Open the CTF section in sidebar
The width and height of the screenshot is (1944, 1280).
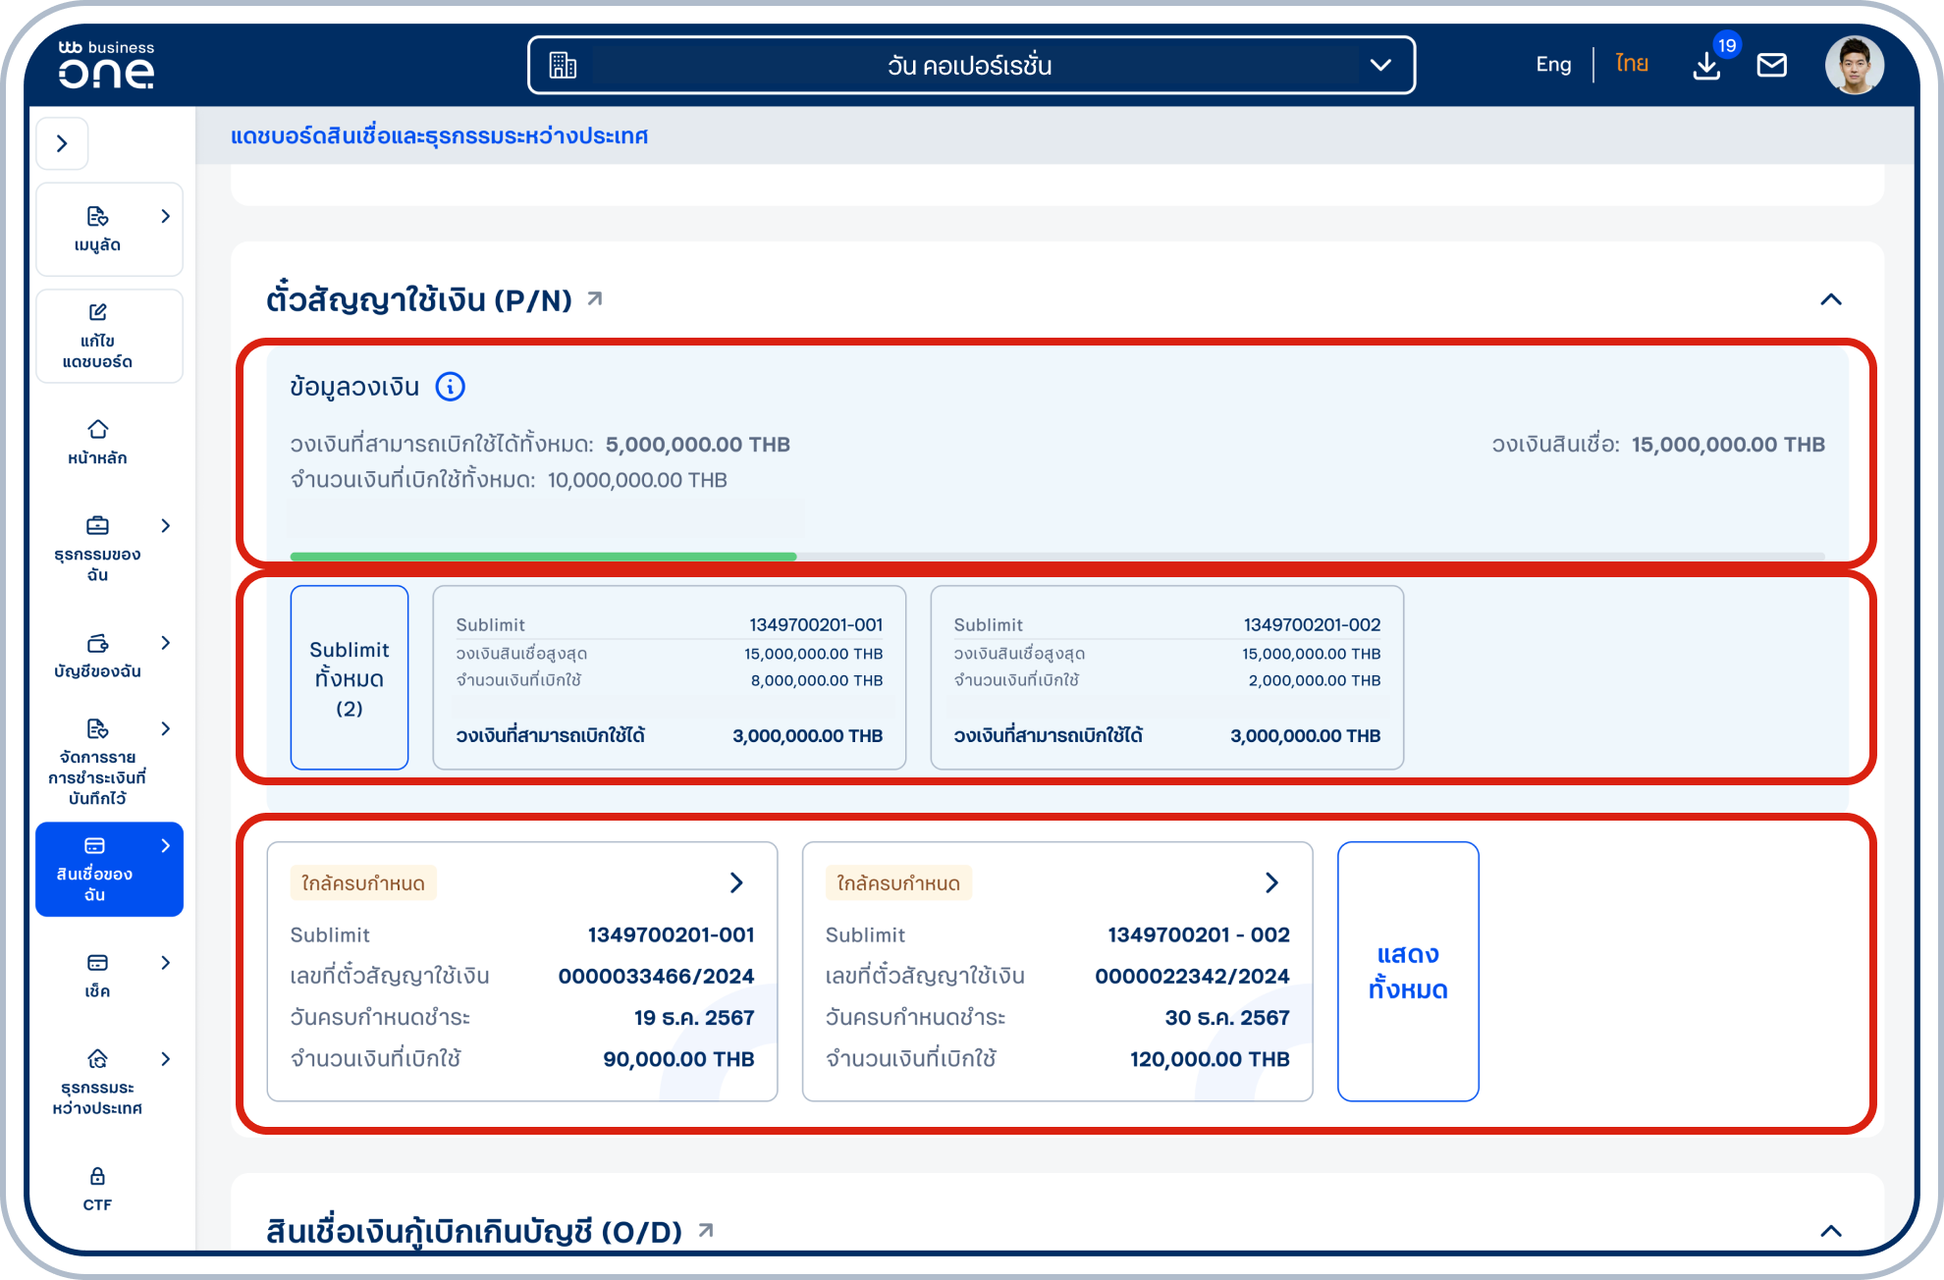96,1188
